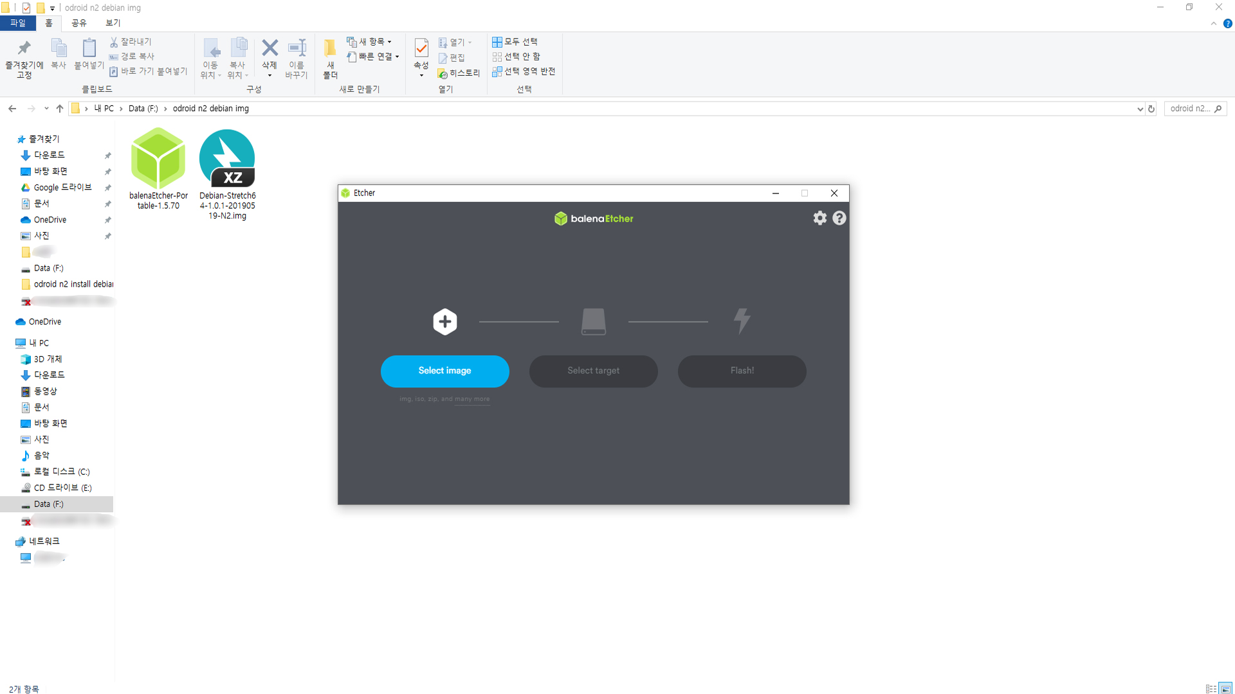Select Local Disk (C:) in navigation tree
Screen dimensions: 1235x694
coord(61,472)
